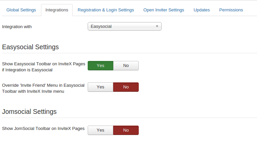Click the 'Integration with' field label
The height and width of the screenshot is (144, 257).
point(17,26)
